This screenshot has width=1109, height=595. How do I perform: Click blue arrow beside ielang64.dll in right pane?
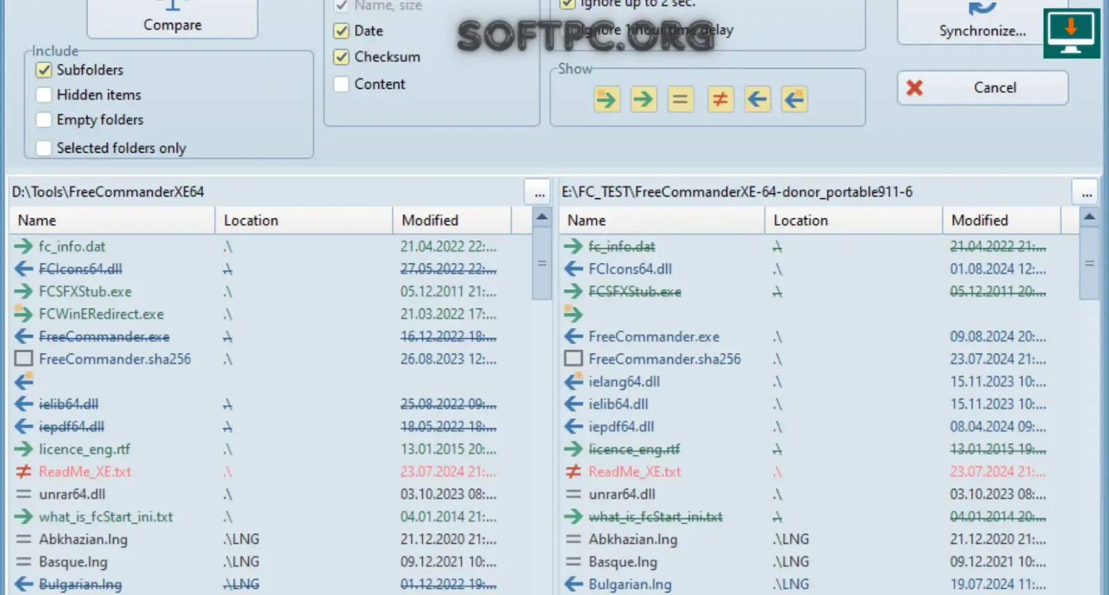point(573,381)
